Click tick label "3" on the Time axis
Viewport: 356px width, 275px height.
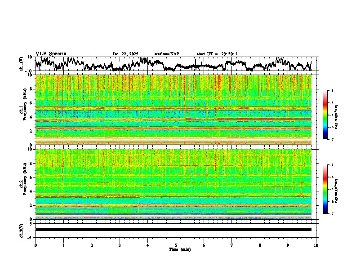click(120, 245)
